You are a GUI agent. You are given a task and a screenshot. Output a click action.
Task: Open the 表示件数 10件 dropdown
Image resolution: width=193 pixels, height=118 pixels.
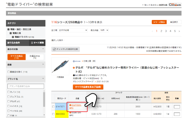click(104, 30)
